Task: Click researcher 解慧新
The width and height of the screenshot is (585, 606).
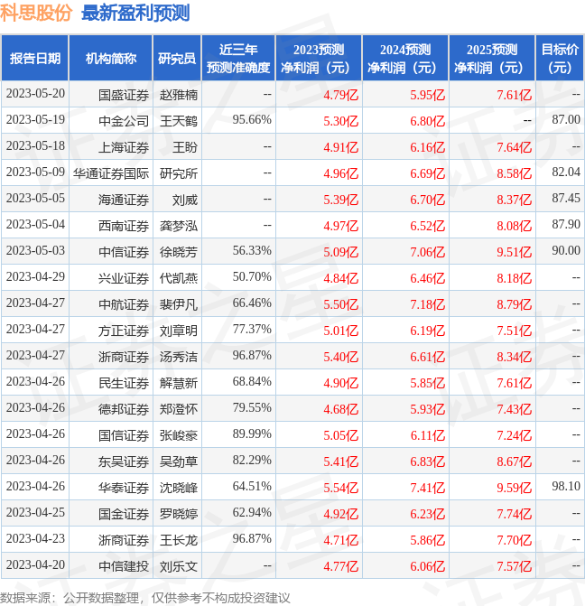Action: click(x=179, y=383)
